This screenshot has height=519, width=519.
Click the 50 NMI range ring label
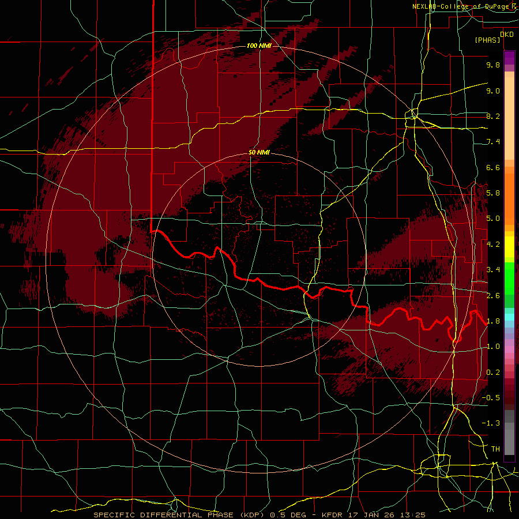pos(259,152)
